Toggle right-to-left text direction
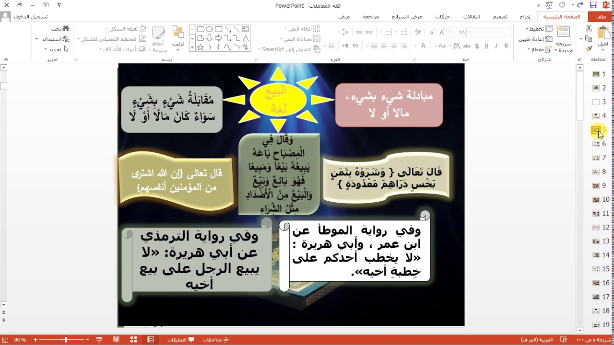The height and width of the screenshot is (345, 614). click(355, 46)
